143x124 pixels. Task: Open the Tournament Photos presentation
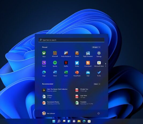pyautogui.click(x=51, y=103)
